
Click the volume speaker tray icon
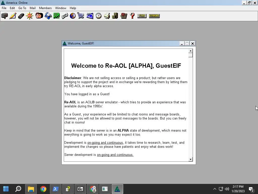click(x=227, y=189)
